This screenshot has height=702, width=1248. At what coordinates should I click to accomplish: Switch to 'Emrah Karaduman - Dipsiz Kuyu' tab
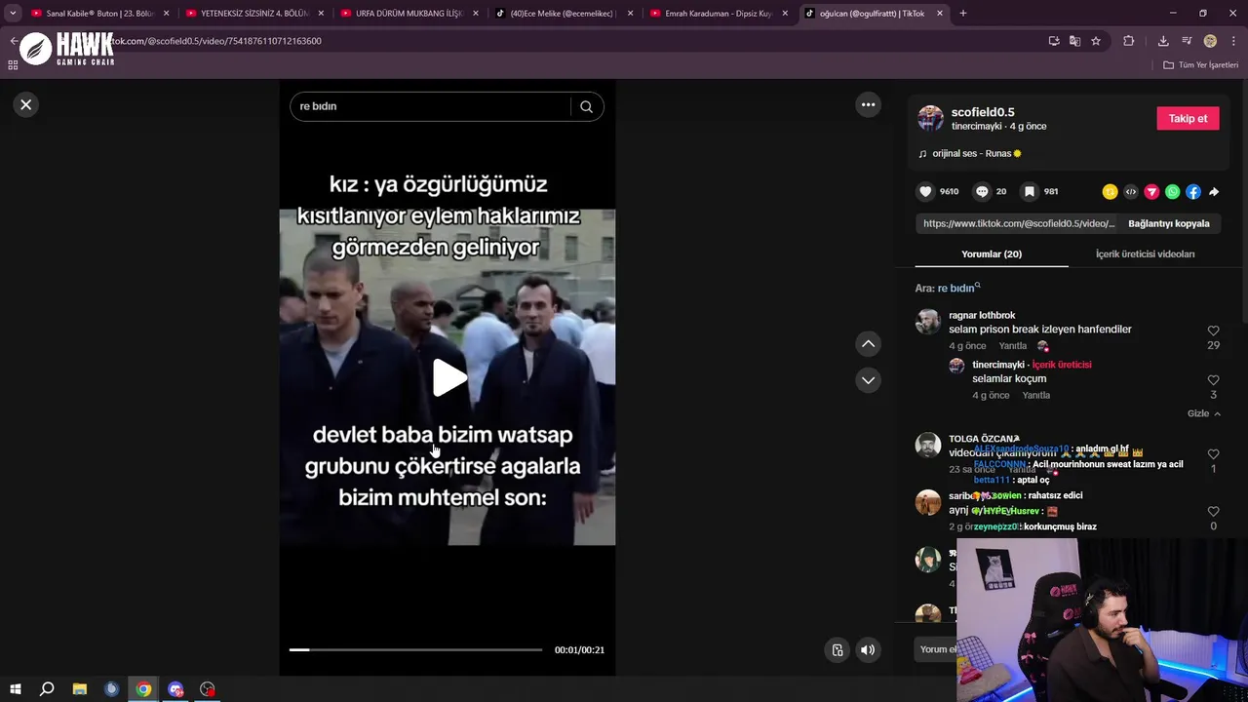point(719,14)
